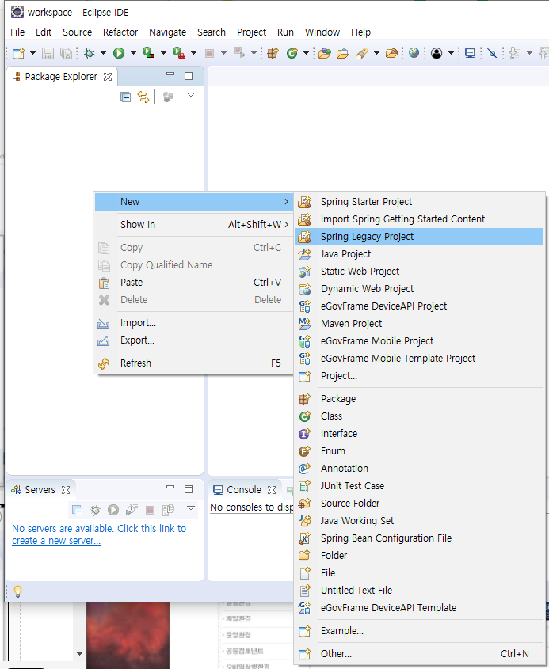
Task: Open the web browser globe icon
Action: tap(414, 53)
